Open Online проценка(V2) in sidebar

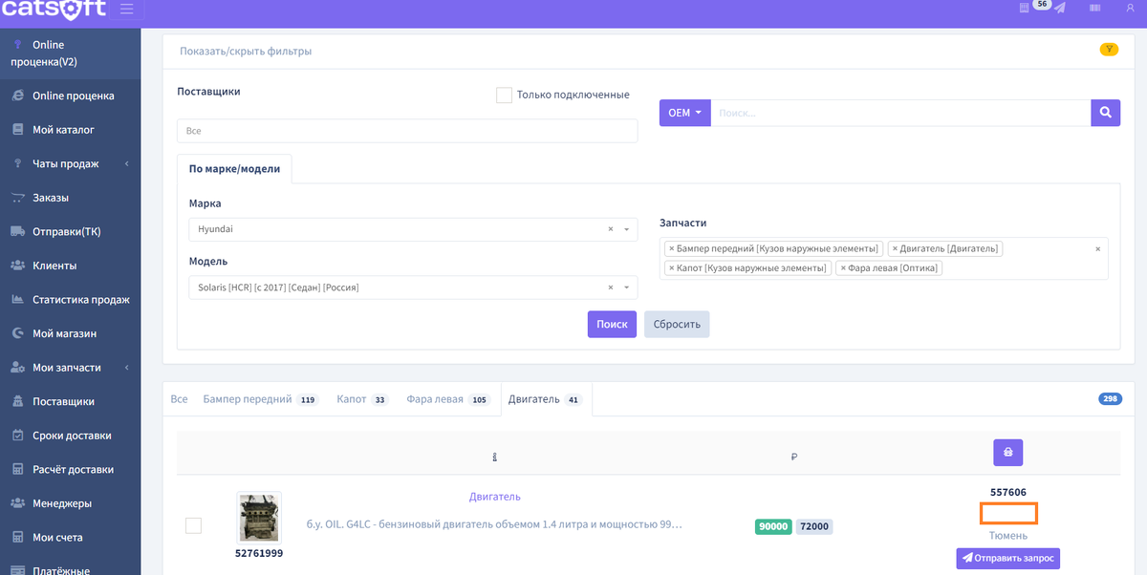pyautogui.click(x=70, y=53)
